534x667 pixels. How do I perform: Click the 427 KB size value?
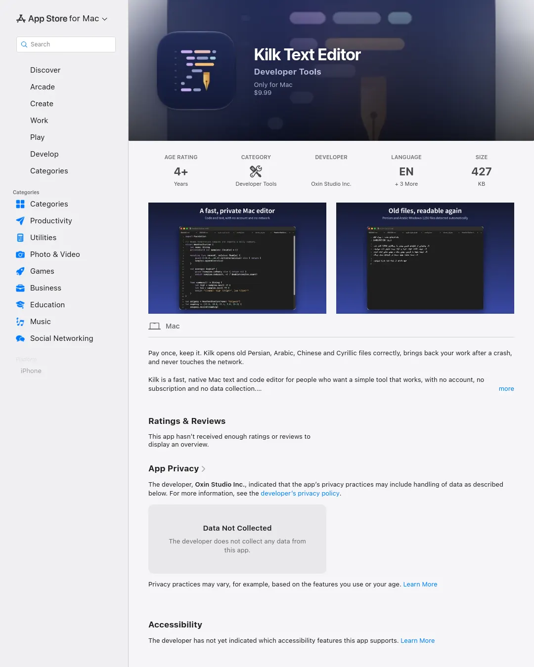click(x=482, y=171)
